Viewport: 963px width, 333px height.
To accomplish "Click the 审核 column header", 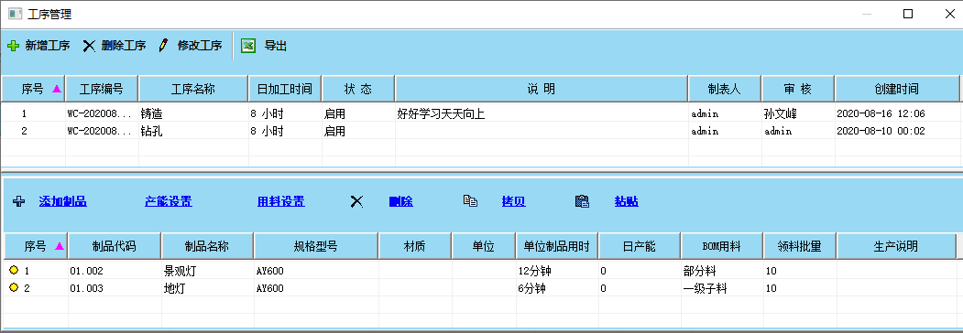I will pyautogui.click(x=798, y=89).
